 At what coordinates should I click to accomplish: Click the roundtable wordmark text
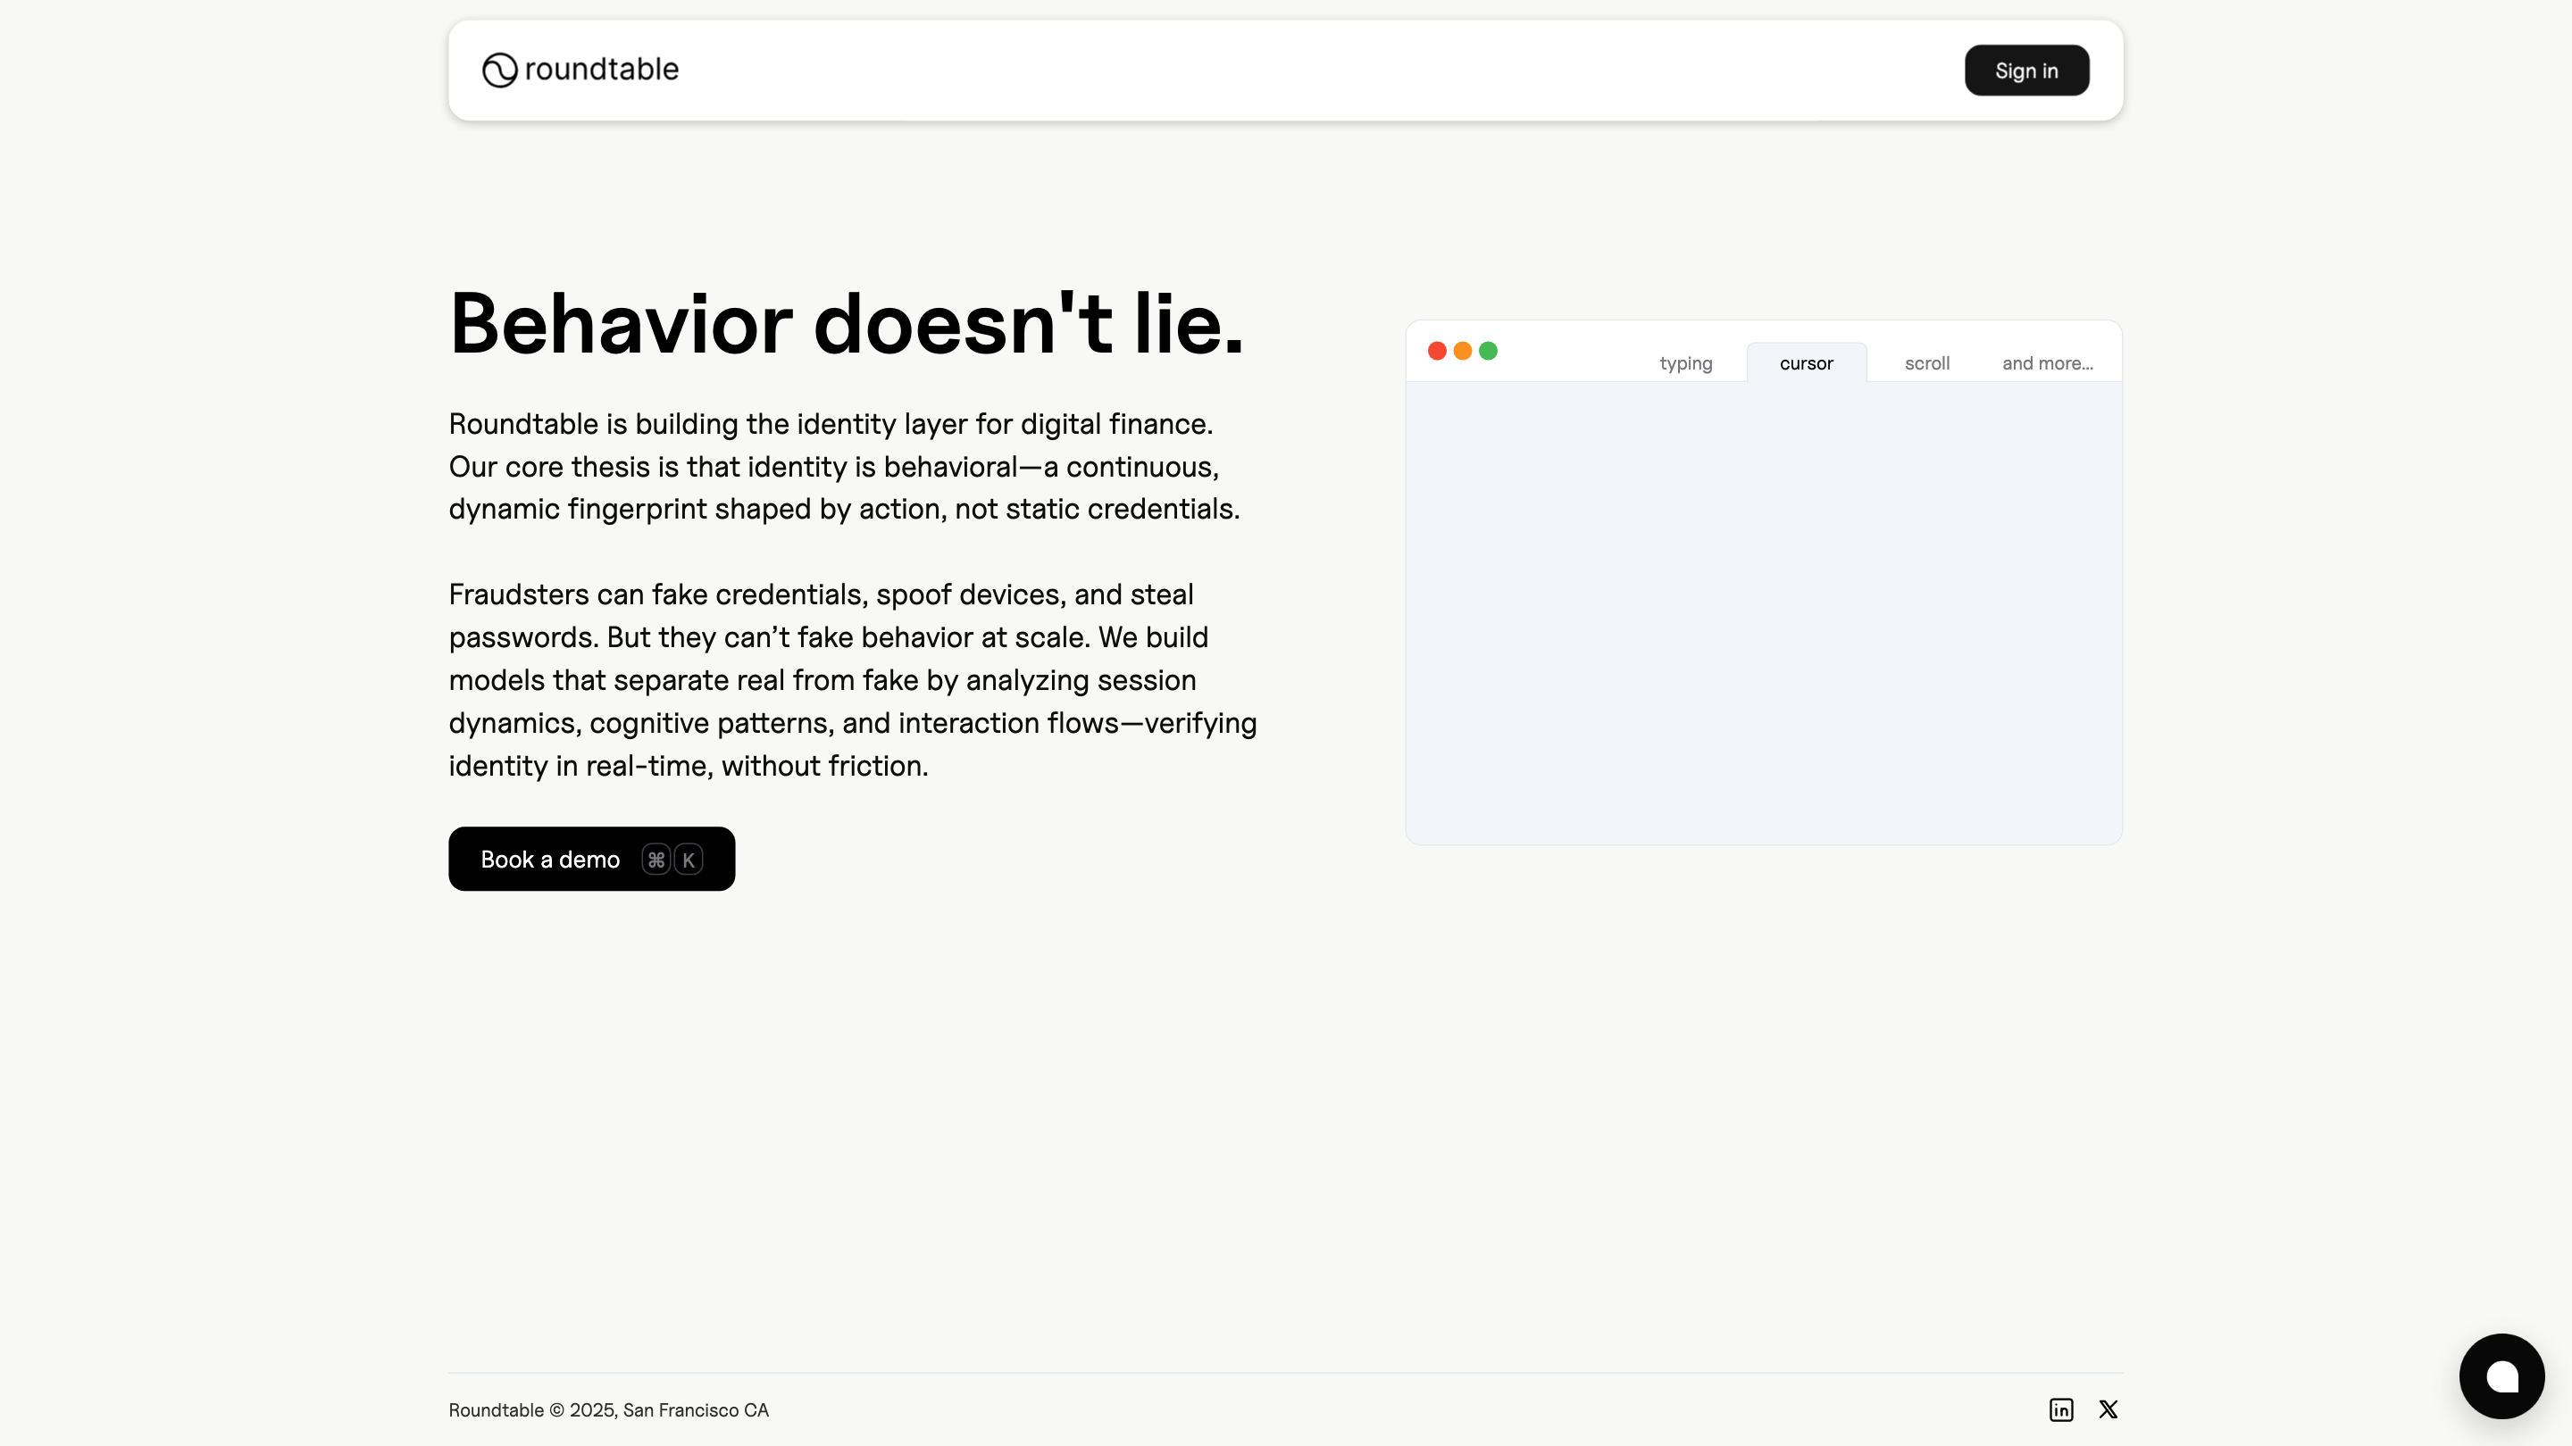(601, 69)
